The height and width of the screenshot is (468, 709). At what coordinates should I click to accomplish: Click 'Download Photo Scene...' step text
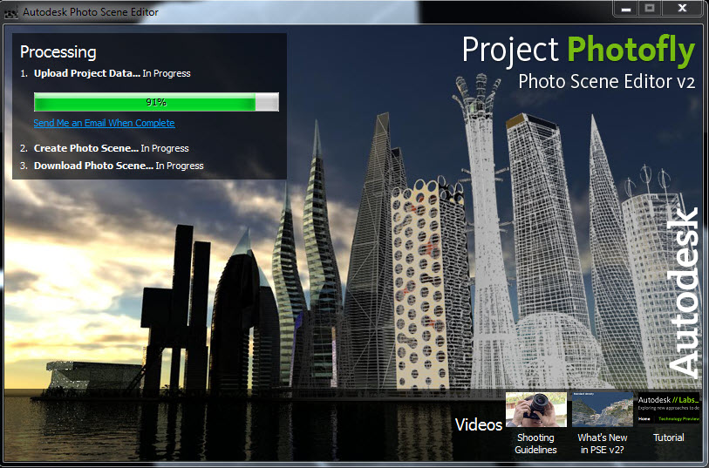93,166
